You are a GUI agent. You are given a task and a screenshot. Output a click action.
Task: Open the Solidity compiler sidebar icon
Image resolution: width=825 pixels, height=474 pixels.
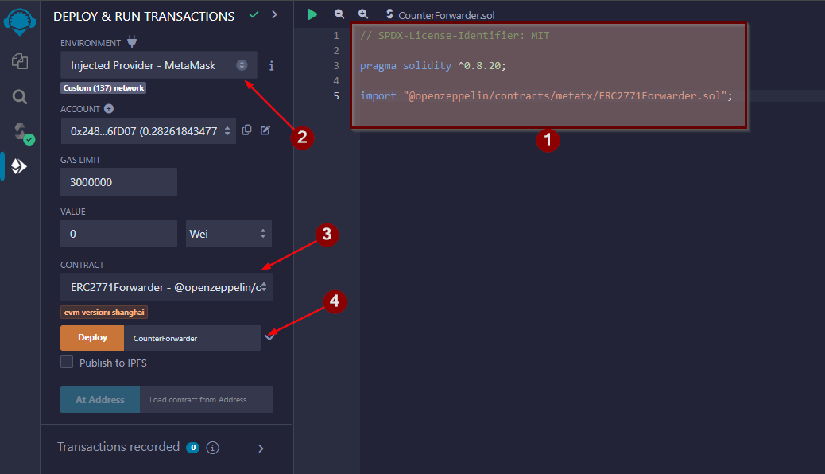click(x=20, y=132)
